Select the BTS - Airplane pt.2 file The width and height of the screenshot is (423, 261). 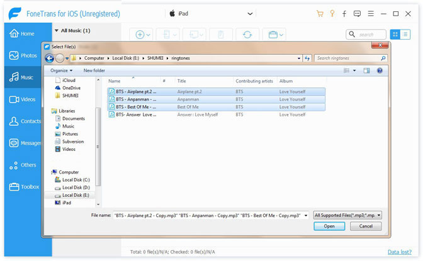(216, 91)
